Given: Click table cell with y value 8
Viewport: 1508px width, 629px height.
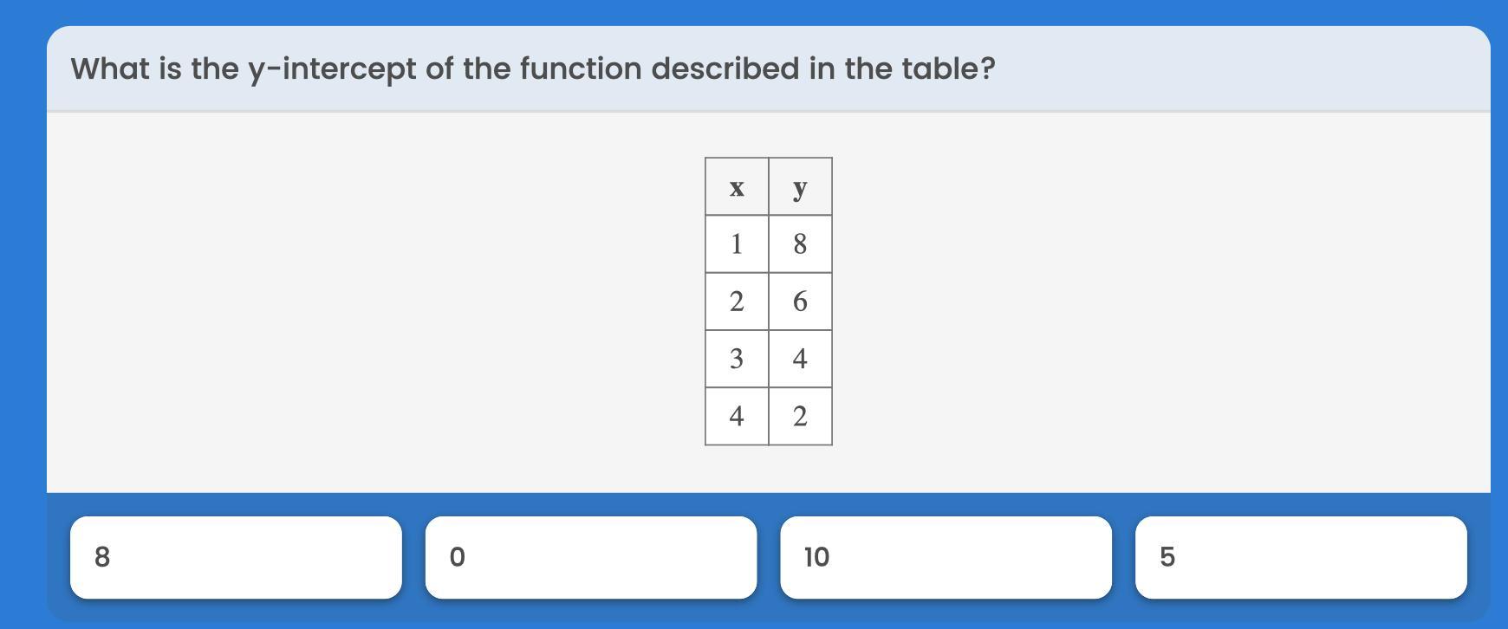Looking at the screenshot, I should (x=800, y=243).
